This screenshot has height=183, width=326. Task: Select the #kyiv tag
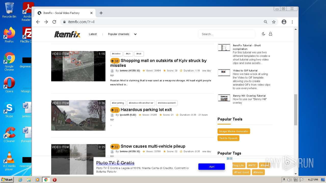tap(128, 54)
